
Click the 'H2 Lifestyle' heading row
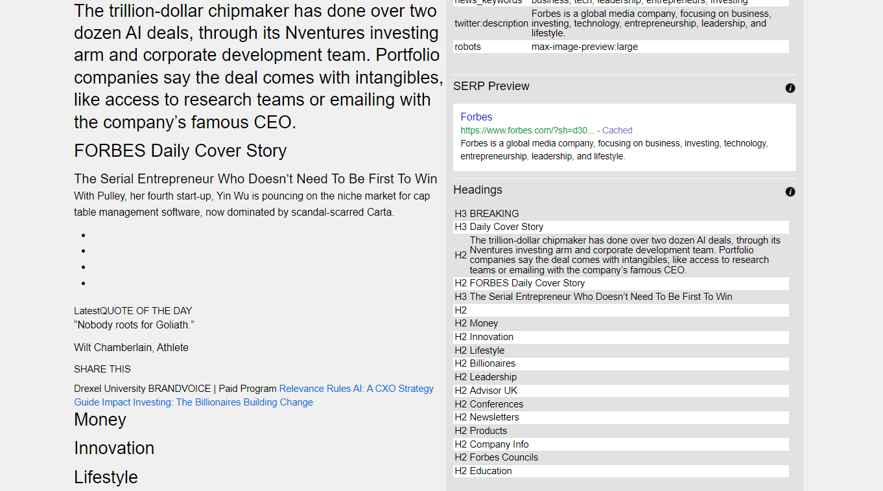[x=621, y=350]
